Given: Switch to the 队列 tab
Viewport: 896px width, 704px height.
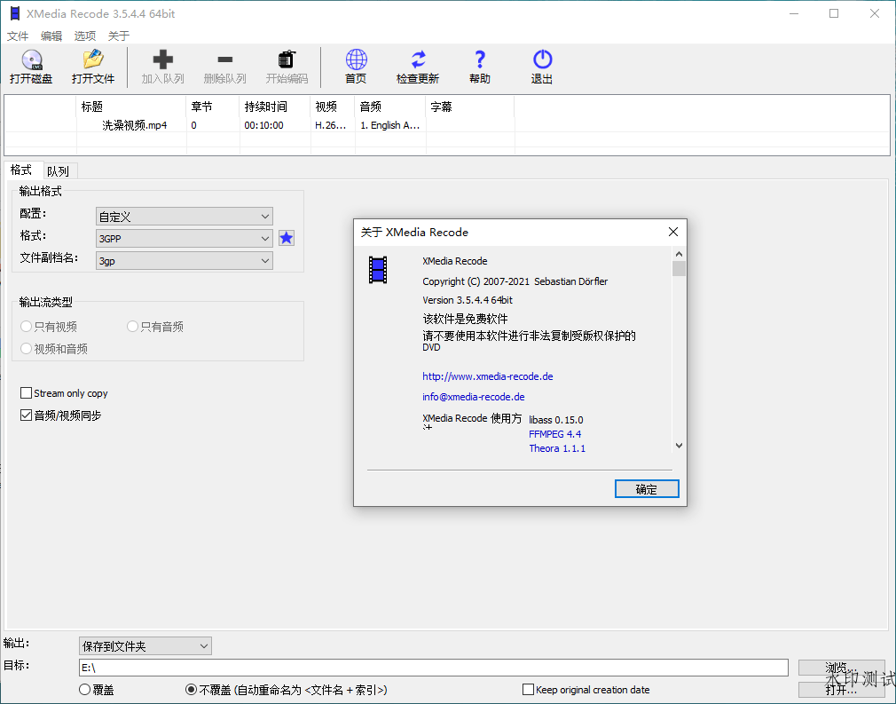Looking at the screenshot, I should pyautogui.click(x=59, y=171).
